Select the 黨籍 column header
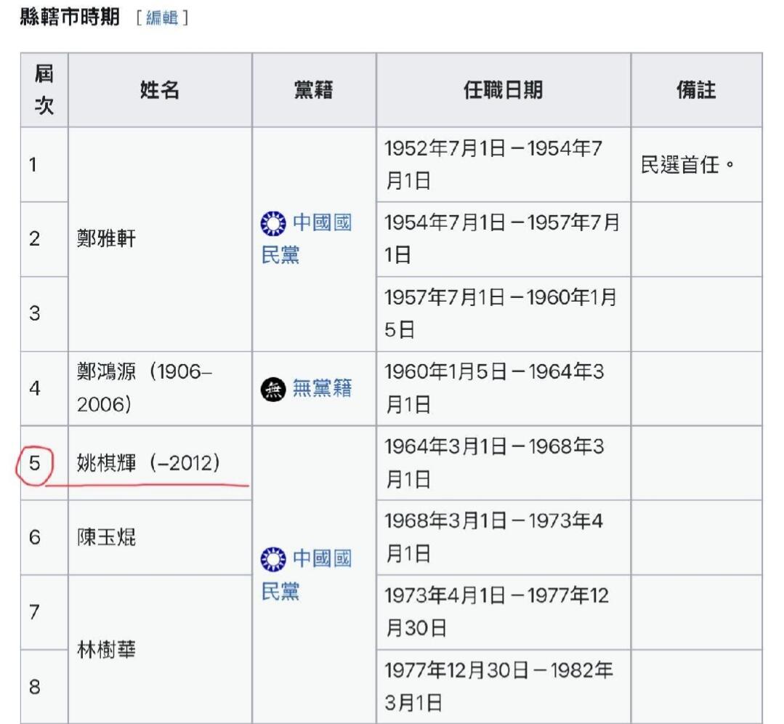This screenshot has height=724, width=784. click(x=314, y=90)
